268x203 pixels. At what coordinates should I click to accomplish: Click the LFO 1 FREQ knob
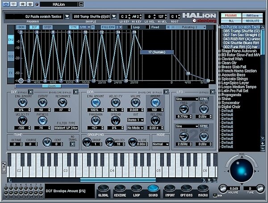click(184, 109)
